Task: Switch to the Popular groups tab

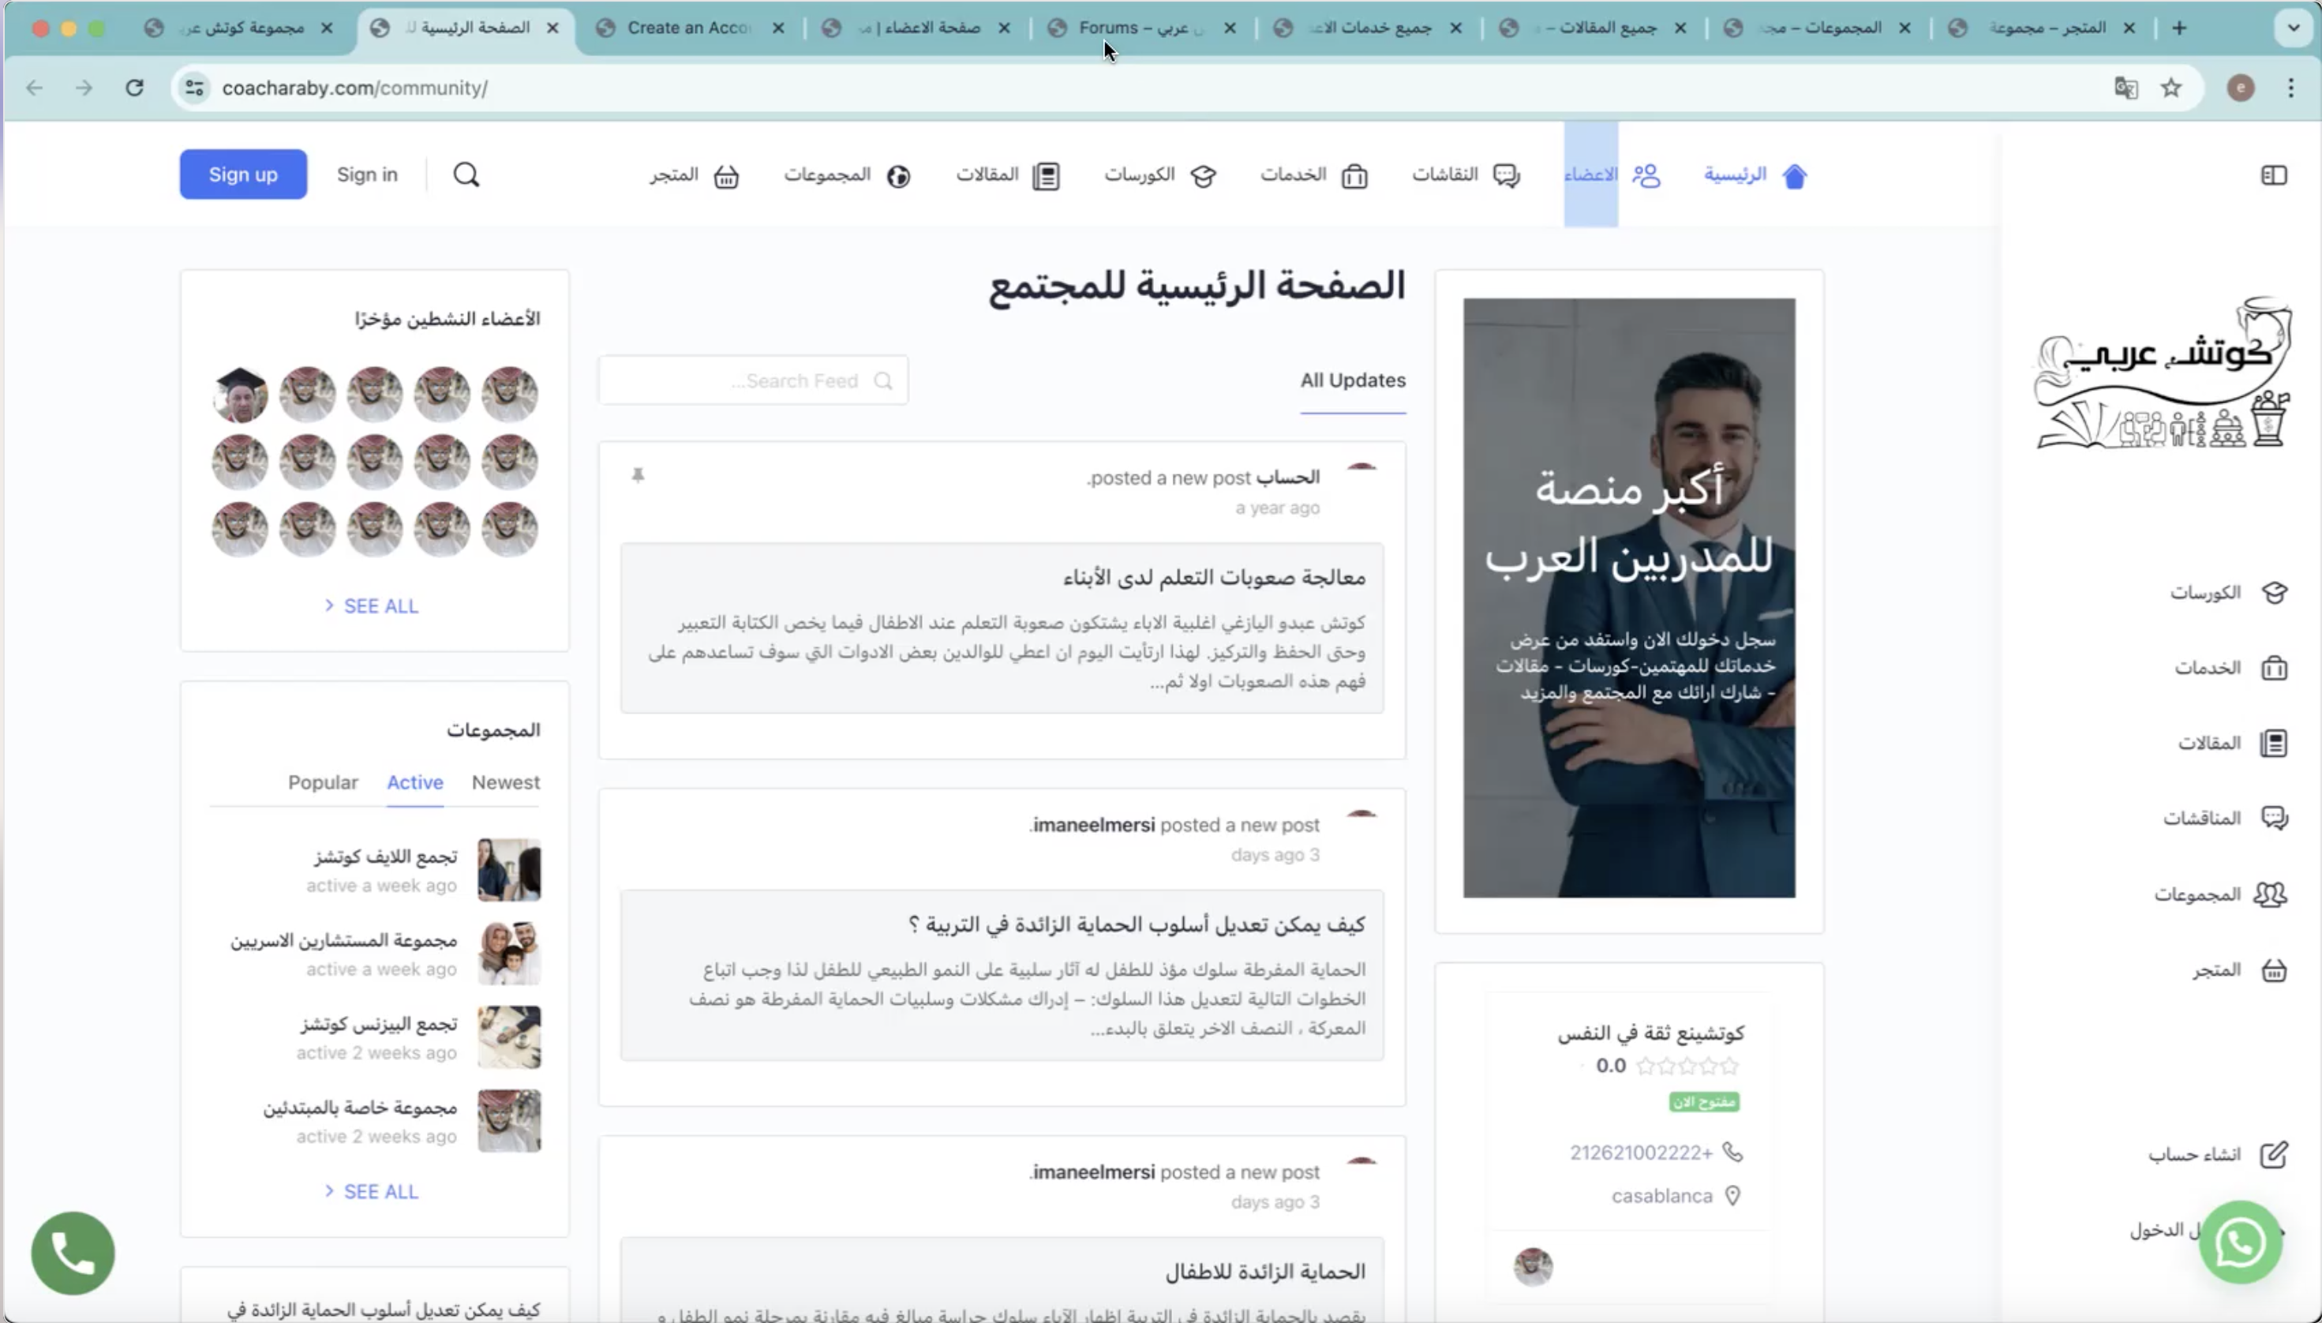Action: [x=323, y=782]
